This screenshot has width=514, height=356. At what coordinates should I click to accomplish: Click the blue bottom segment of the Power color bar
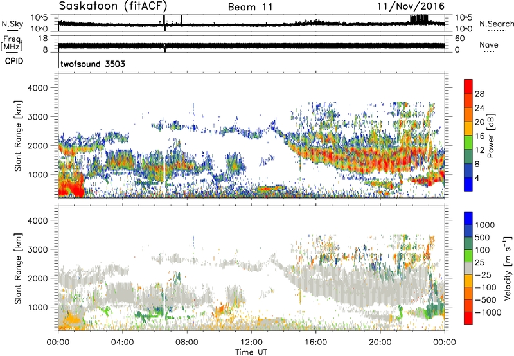coord(468,185)
